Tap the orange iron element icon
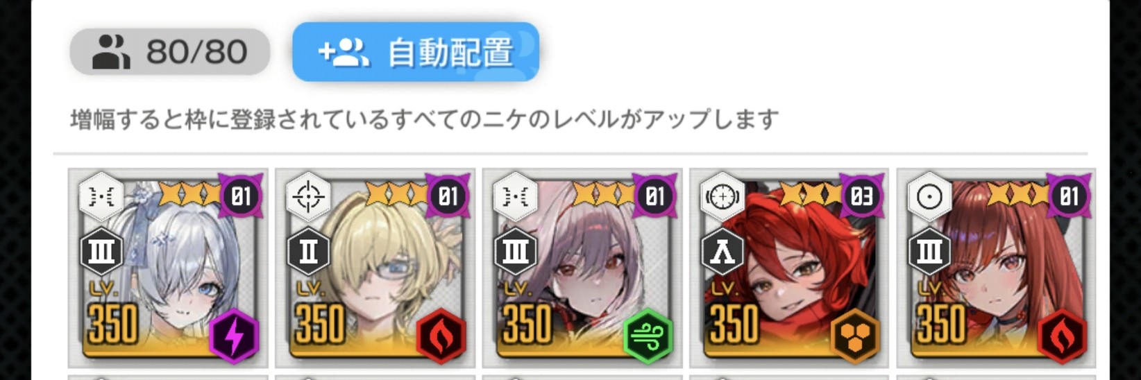Viewport: 1141px width, 380px height. coord(855,336)
